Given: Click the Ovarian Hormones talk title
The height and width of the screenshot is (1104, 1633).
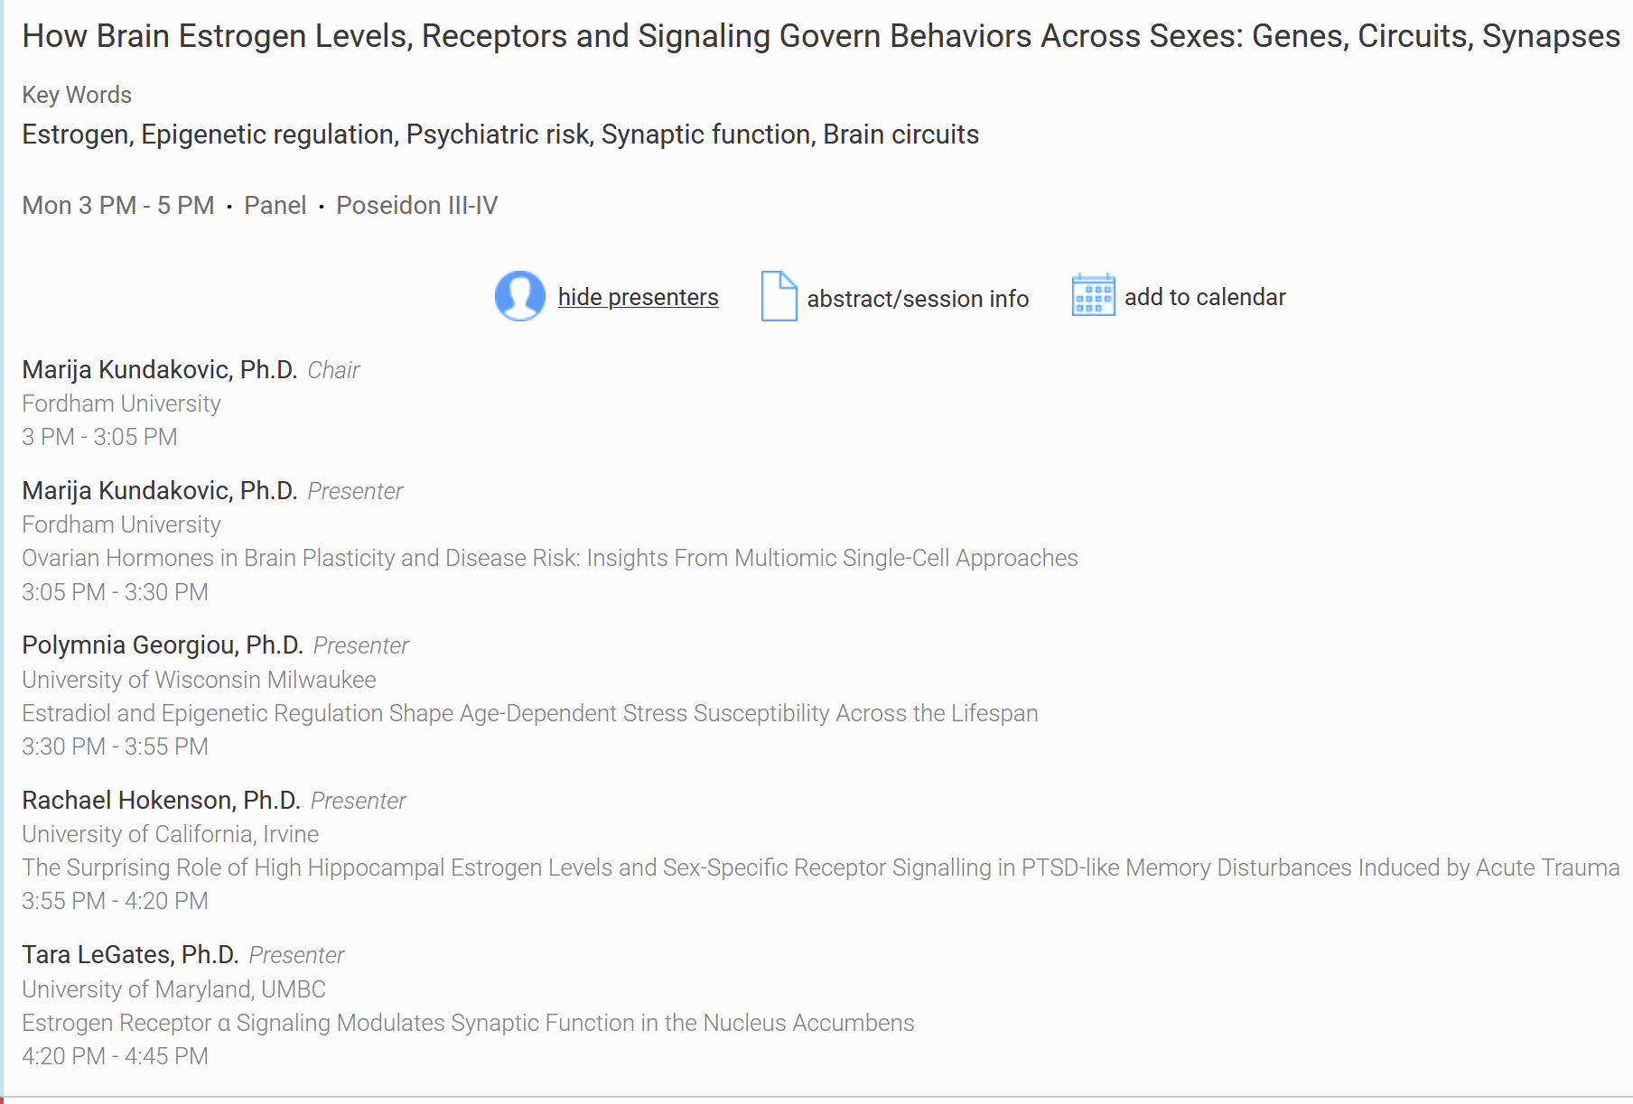Looking at the screenshot, I should (549, 559).
